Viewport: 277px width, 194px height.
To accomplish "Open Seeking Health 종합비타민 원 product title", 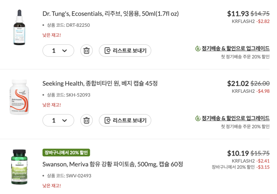I will pos(100,83).
